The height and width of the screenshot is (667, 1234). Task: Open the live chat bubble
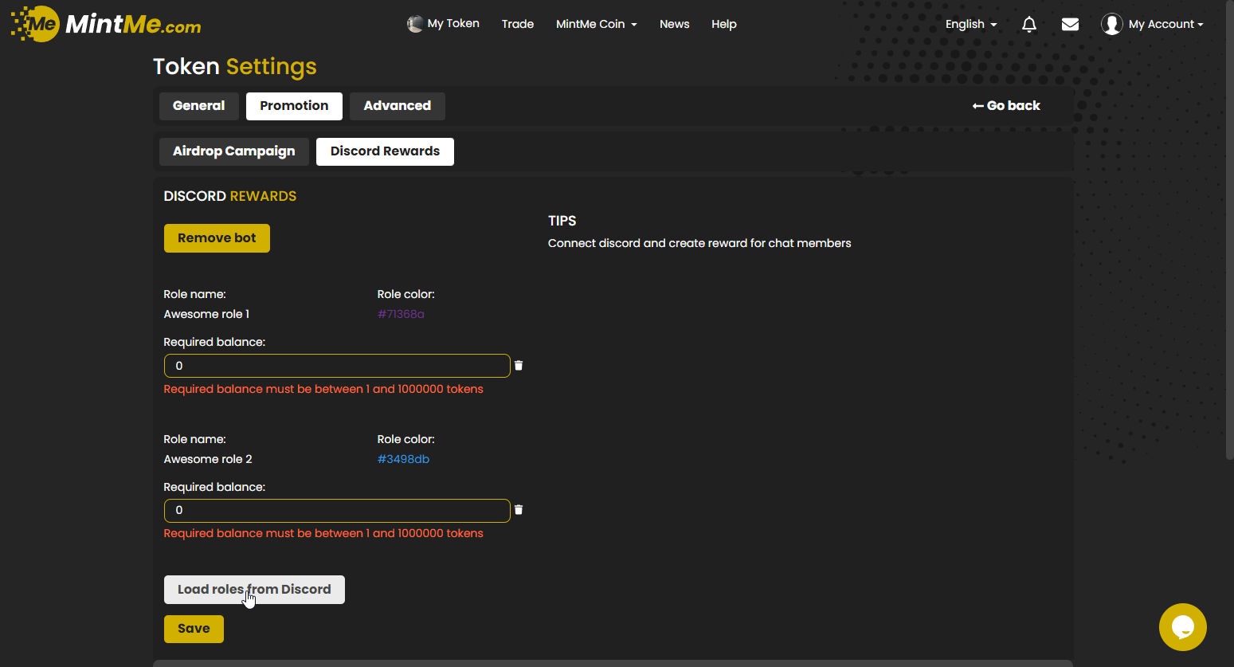(x=1182, y=626)
